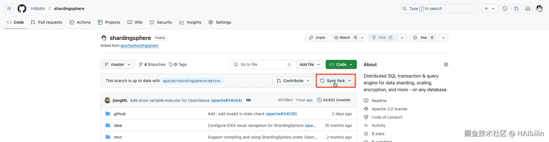Click the GitHub logo icon
Screen dimensions: 549x142
pyautogui.click(x=22, y=9)
